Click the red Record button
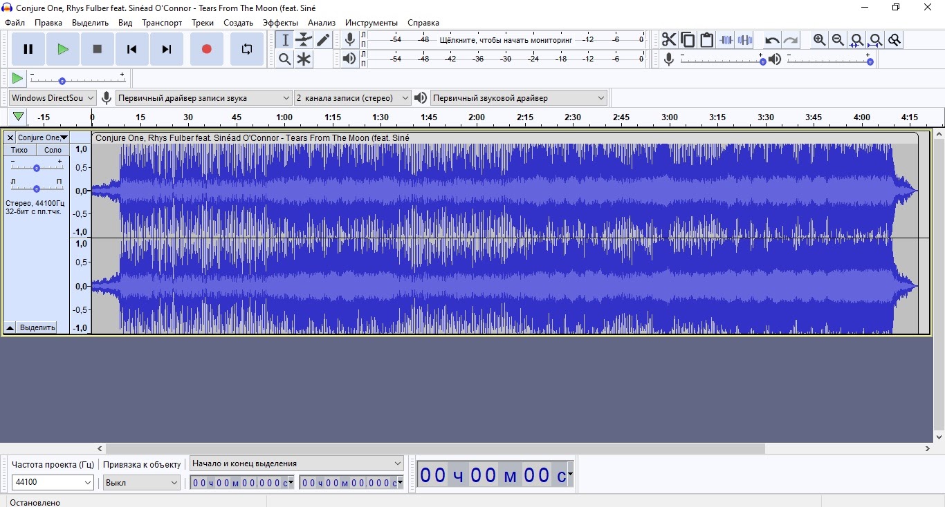Screen dimensions: 945x507 point(206,49)
